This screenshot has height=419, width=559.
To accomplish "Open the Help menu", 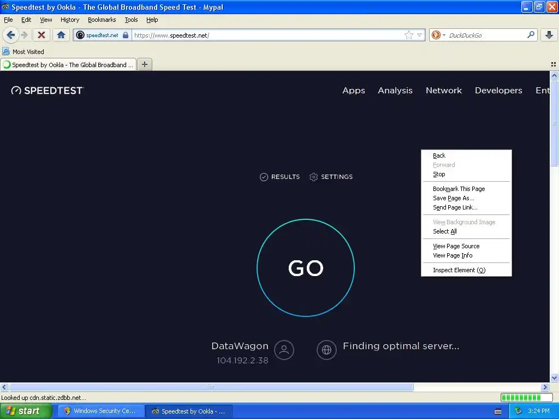I will 152,20.
